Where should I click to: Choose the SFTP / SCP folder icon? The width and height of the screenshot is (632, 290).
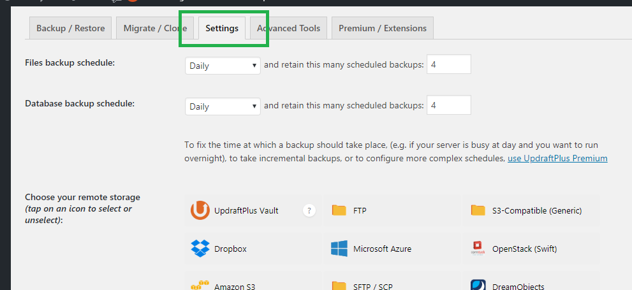click(x=339, y=286)
